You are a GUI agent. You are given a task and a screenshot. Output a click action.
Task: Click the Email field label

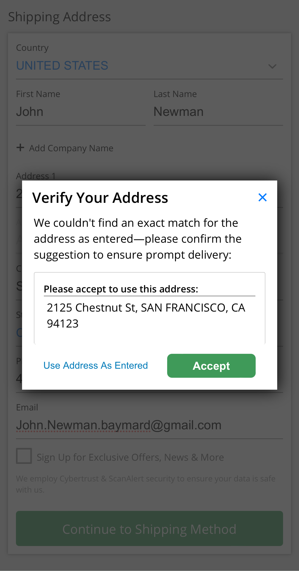tap(27, 407)
